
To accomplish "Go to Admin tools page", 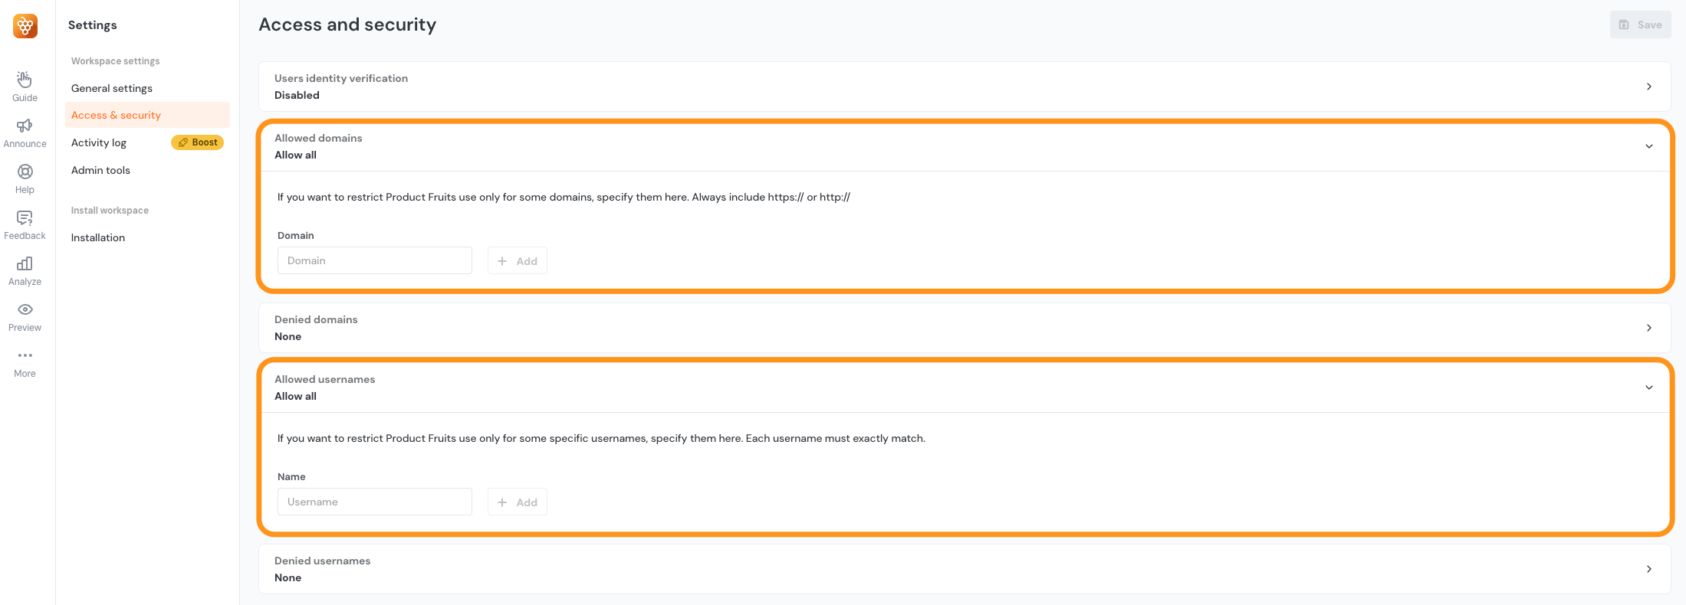I will coord(100,170).
